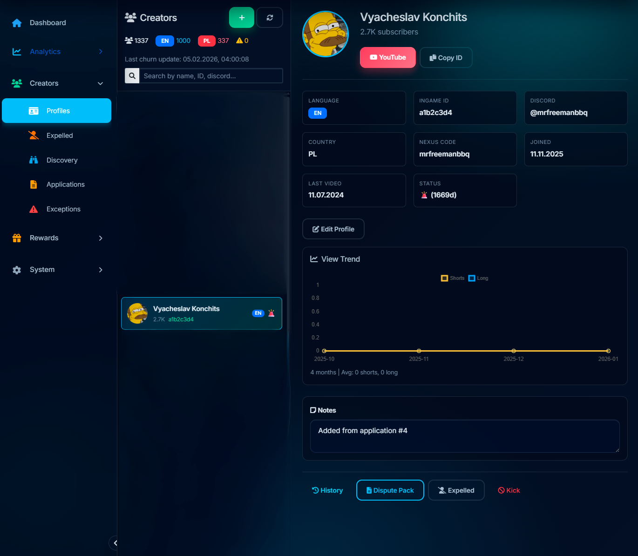This screenshot has height=556, width=638.
Task: Open the Expelled creators page
Action: pyautogui.click(x=60, y=136)
